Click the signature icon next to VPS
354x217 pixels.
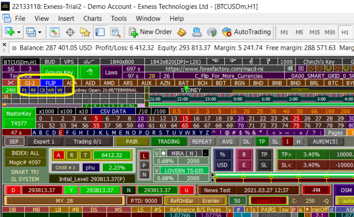[89, 62]
